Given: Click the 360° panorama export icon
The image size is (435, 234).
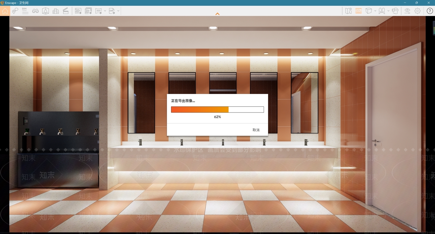Looking at the screenshot, I should pyautogui.click(x=98, y=11).
